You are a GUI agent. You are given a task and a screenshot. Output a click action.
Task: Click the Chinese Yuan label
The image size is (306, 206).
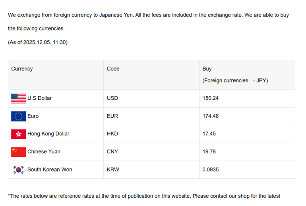(x=44, y=152)
